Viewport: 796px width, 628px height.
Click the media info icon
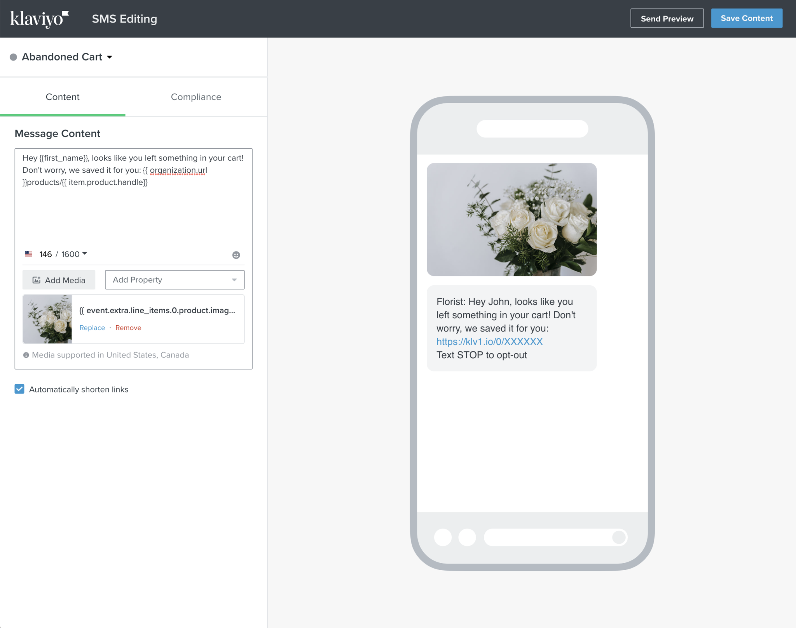click(x=26, y=355)
